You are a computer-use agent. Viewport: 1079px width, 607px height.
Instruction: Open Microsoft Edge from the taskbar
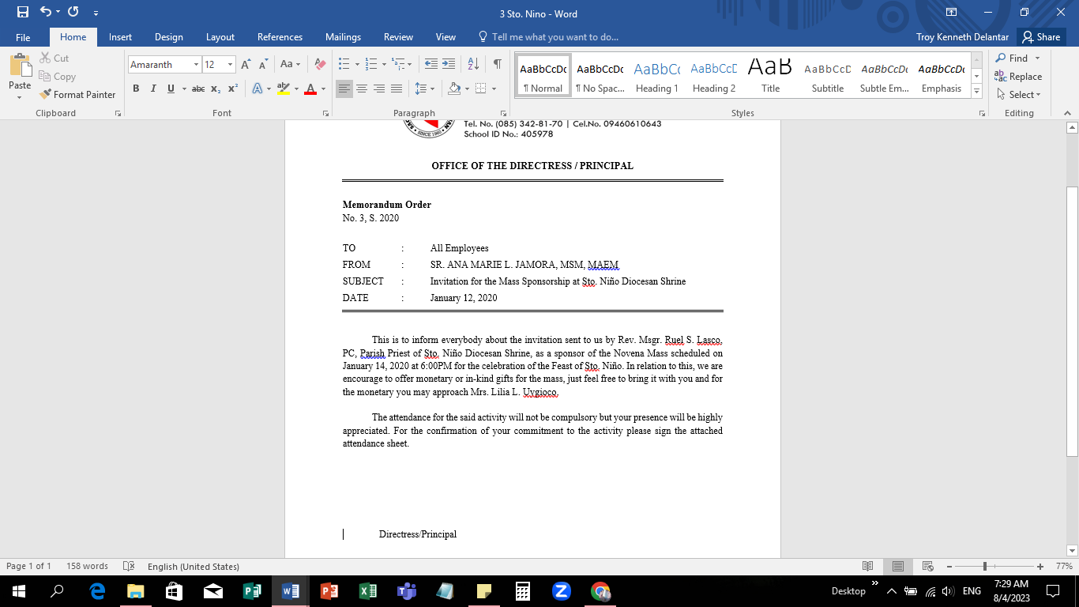(x=97, y=591)
